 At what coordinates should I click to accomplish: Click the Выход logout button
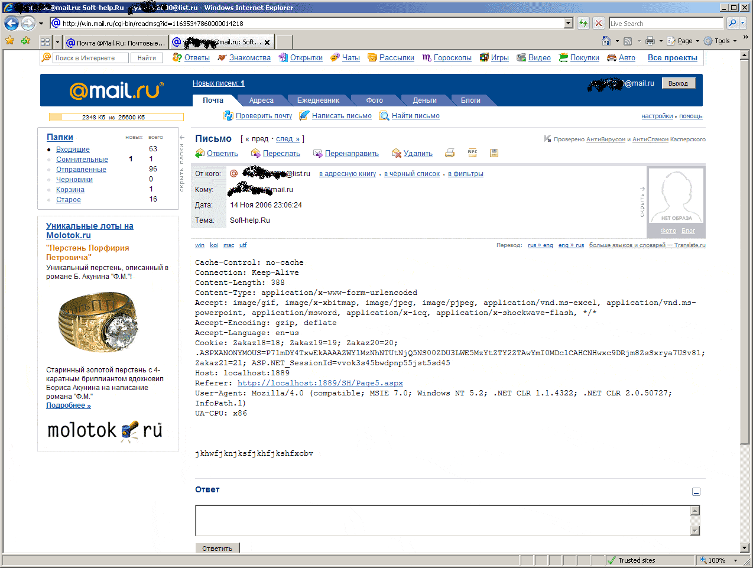pos(678,83)
